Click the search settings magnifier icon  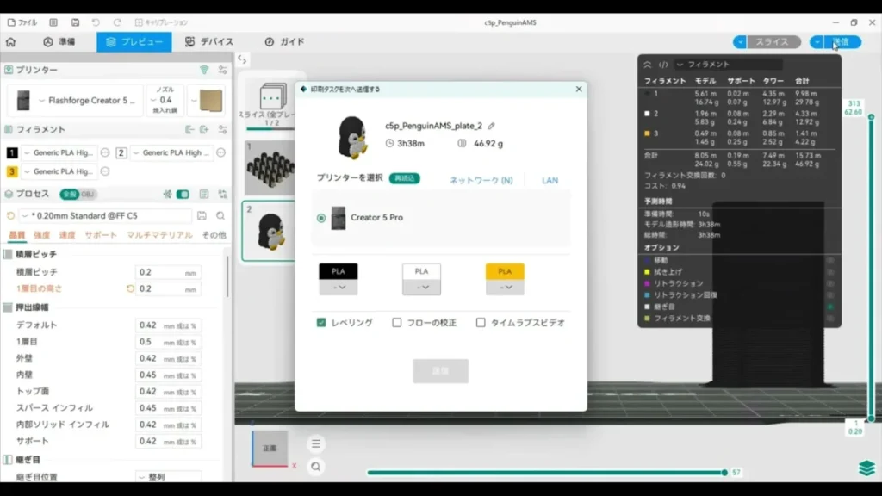220,216
